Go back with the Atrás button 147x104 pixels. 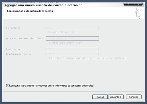100,97
